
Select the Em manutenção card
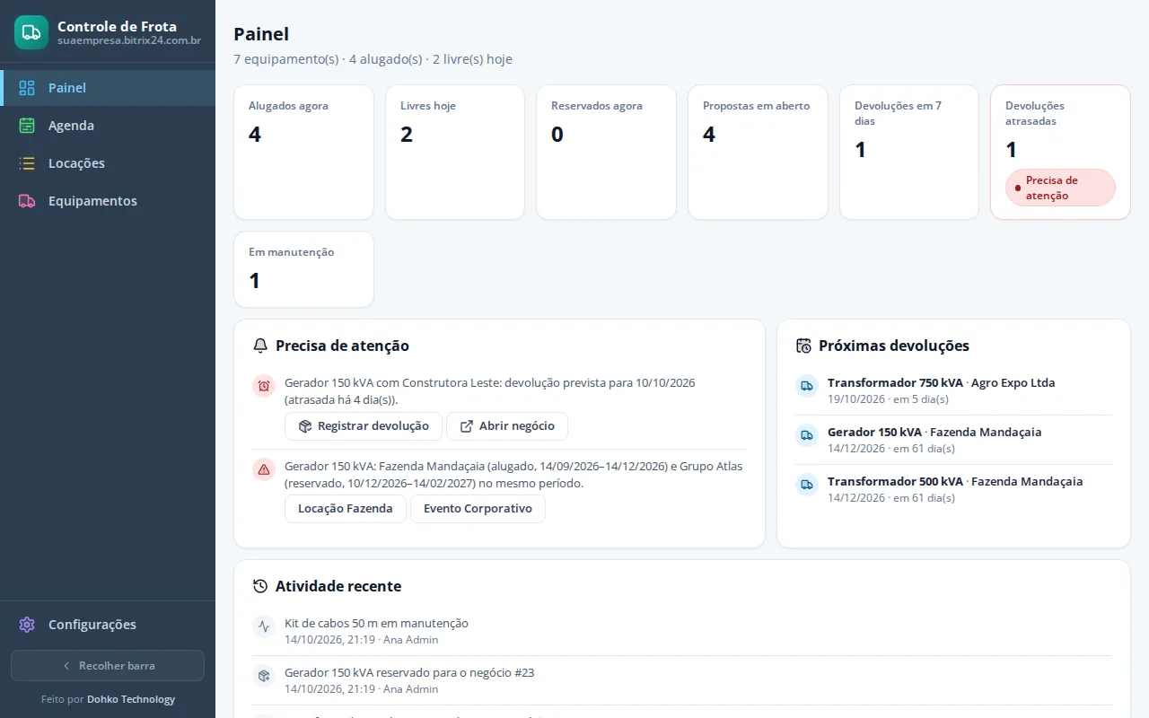point(303,269)
